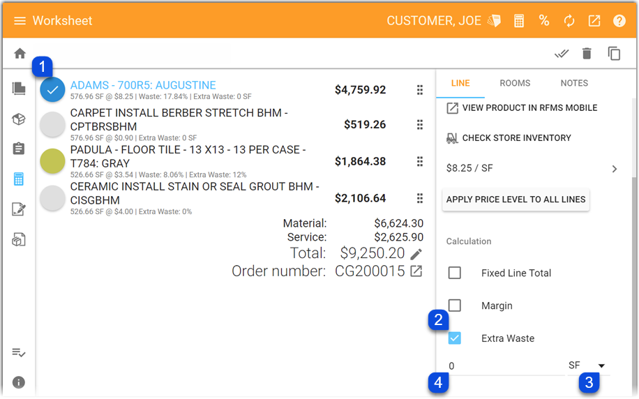
Task: Open the calculator icon in header
Action: [519, 21]
